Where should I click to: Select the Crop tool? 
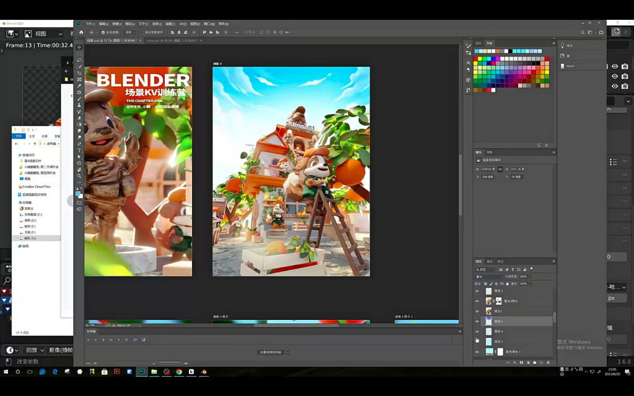[79, 73]
